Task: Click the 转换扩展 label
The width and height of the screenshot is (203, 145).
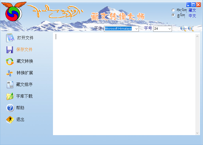Action: pyautogui.click(x=25, y=73)
